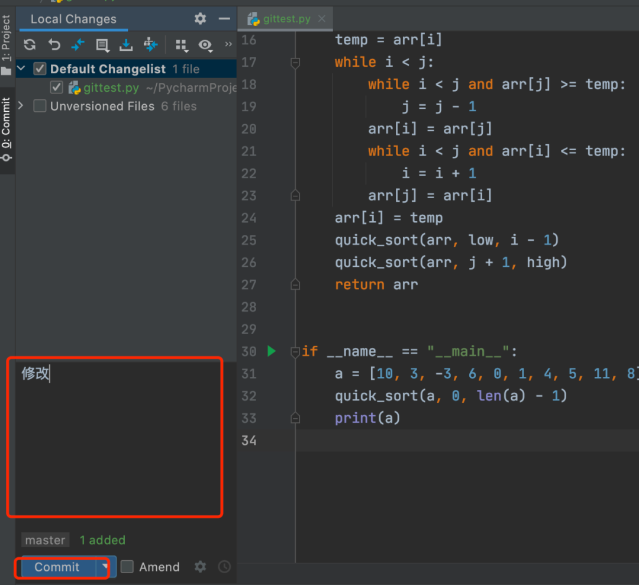Screen dimensions: 639x585
Task: Uncheck the gittest.py file checkbox
Action: tap(56, 88)
